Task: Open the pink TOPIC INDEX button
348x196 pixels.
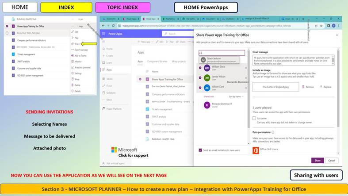Action: (122, 8)
